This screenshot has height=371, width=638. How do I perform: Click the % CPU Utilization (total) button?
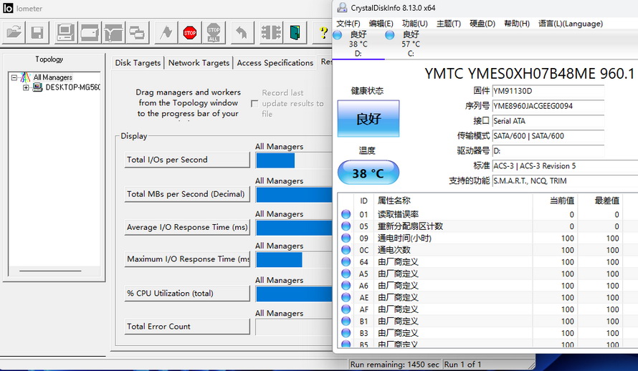pyautogui.click(x=187, y=293)
